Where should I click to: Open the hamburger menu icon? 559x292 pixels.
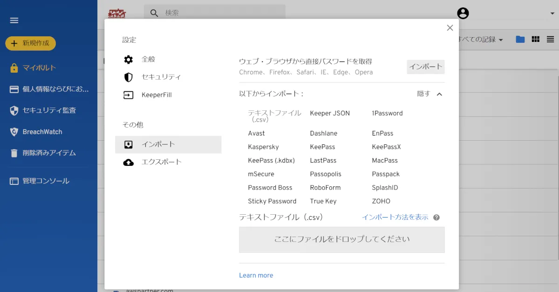[14, 20]
